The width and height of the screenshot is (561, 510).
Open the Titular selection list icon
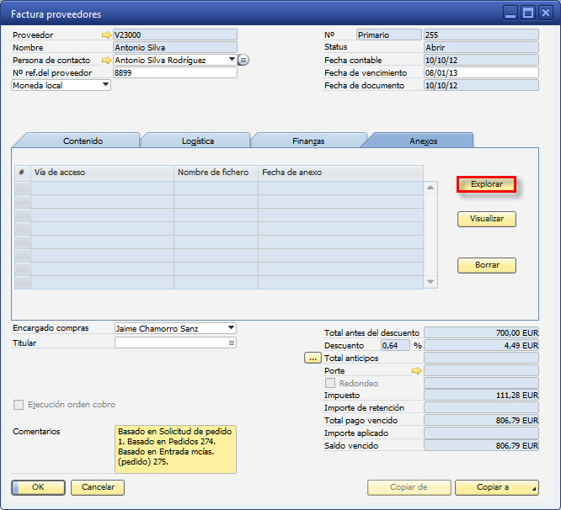(231, 343)
